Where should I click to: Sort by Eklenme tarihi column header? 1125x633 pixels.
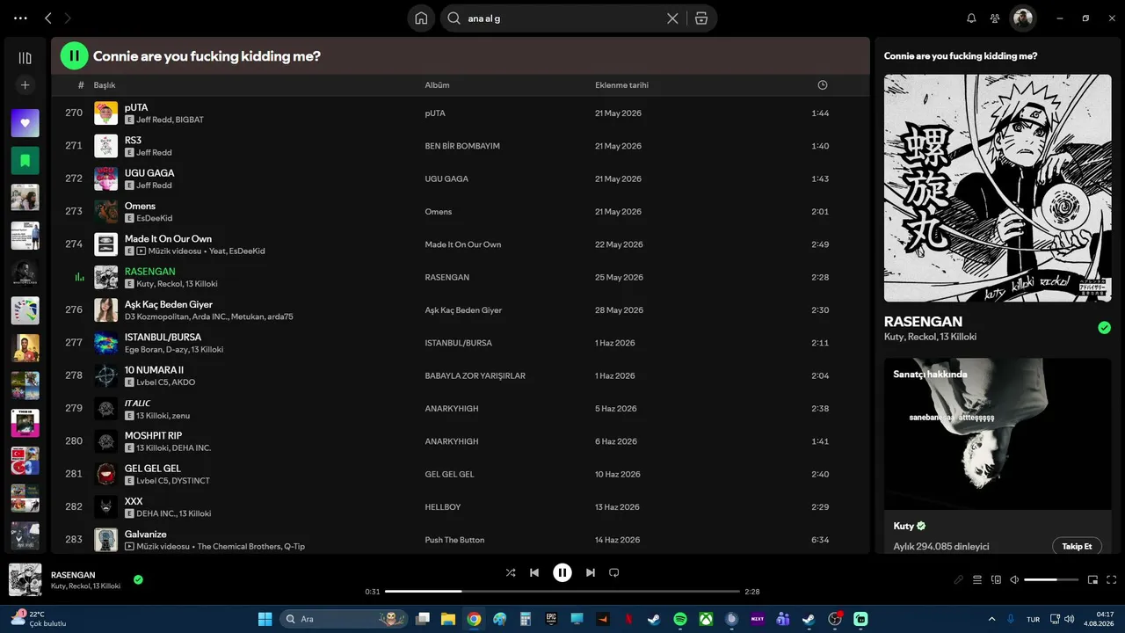coord(621,85)
